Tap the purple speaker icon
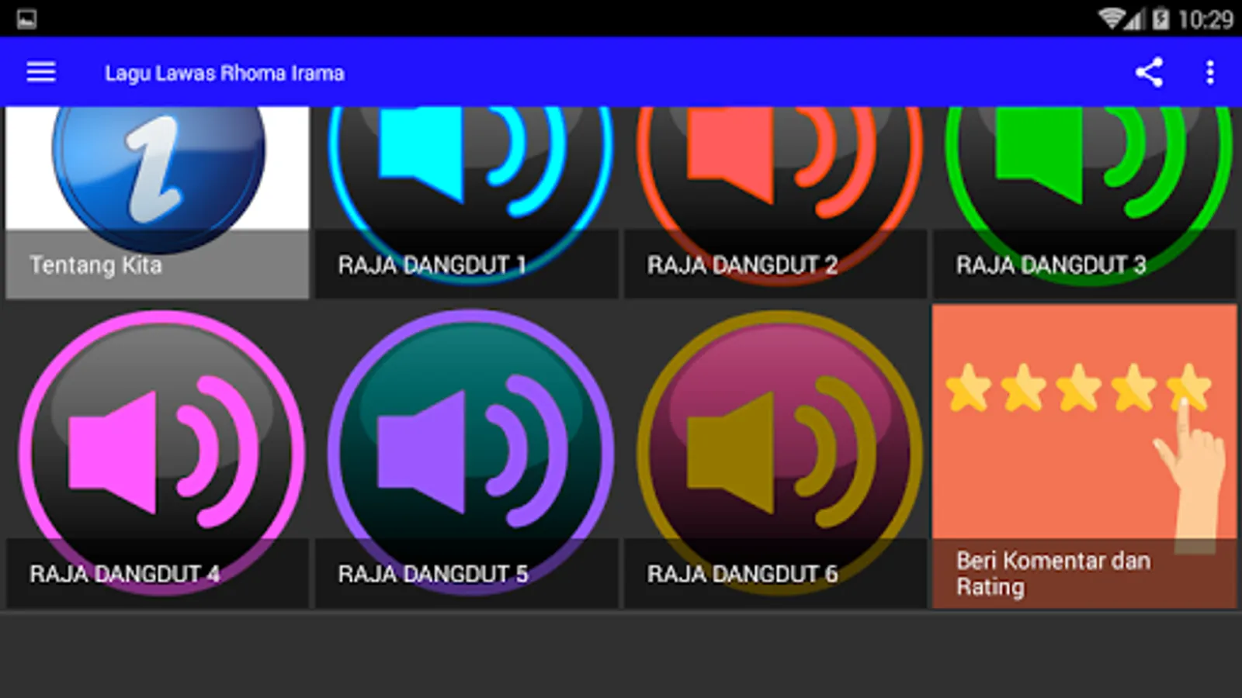Image resolution: width=1242 pixels, height=698 pixels. (470, 454)
